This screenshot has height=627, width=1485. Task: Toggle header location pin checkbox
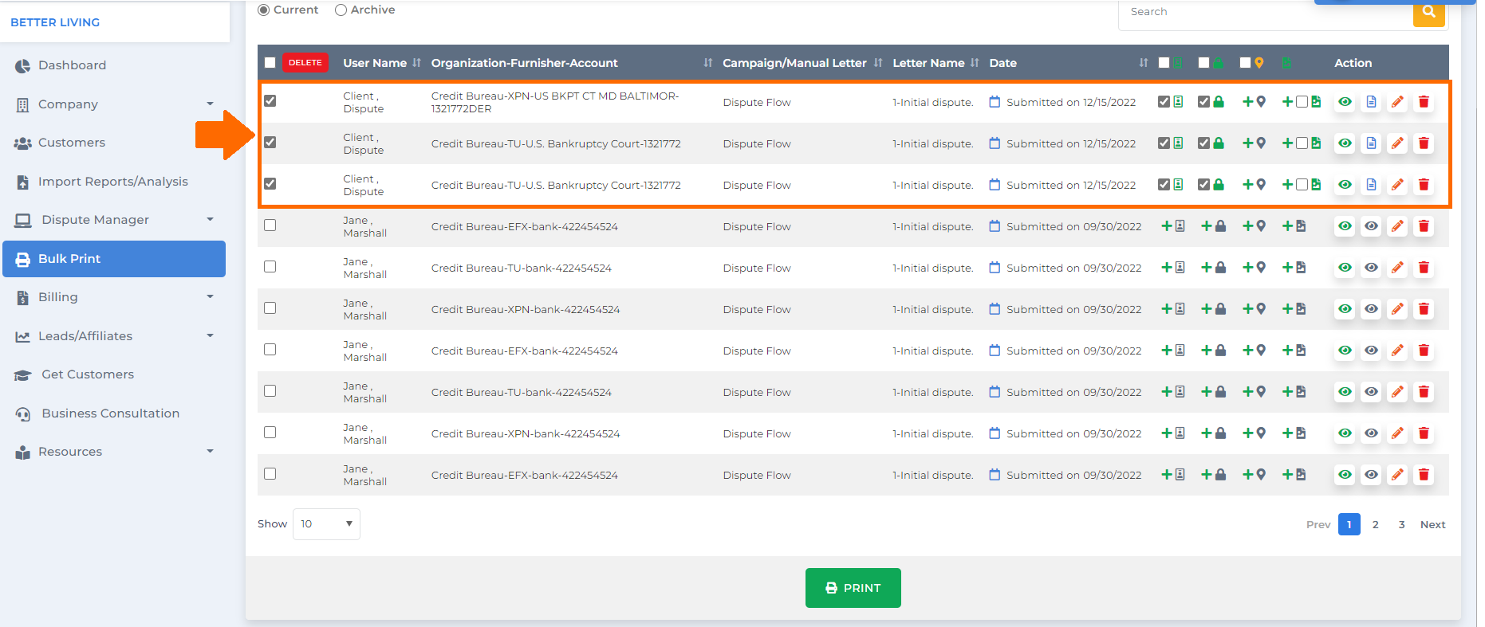coord(1245,63)
